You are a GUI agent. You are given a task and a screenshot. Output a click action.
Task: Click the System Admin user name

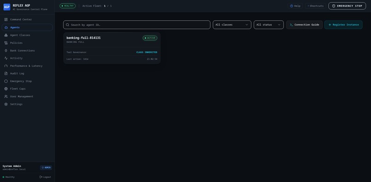12,166
